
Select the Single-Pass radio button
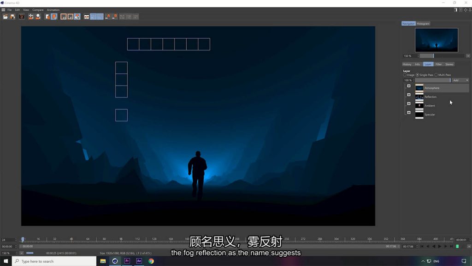(418, 75)
